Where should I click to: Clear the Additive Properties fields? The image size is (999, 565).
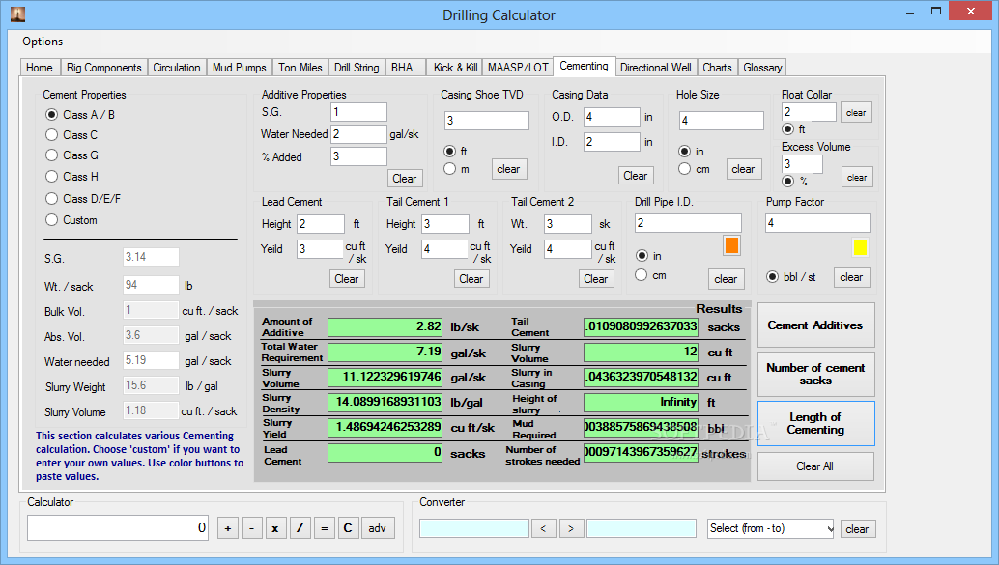(x=405, y=179)
